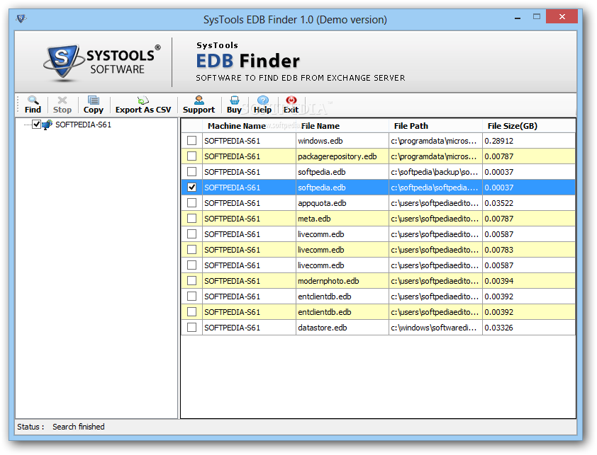This screenshot has height=455, width=597.
Task: Click the c:\softpedia\softpedia.... path cell
Action: point(435,188)
